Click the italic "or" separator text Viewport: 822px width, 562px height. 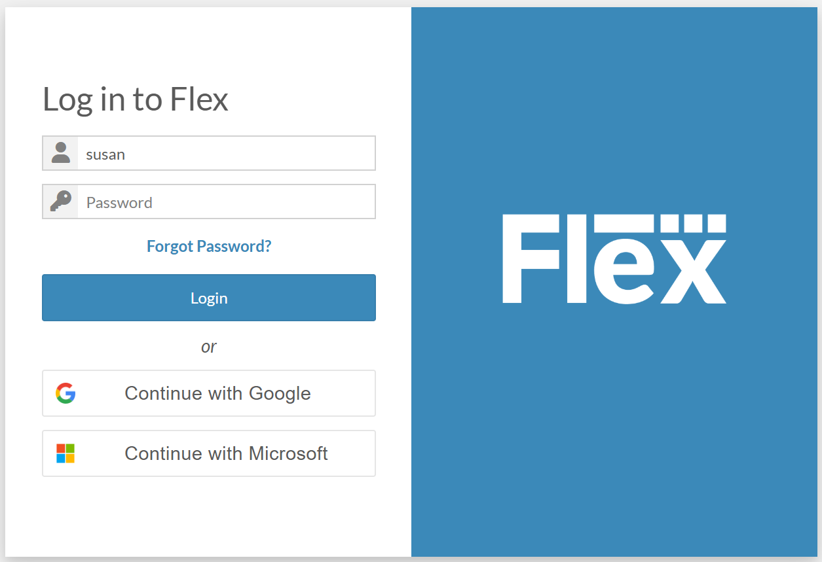[x=209, y=347]
